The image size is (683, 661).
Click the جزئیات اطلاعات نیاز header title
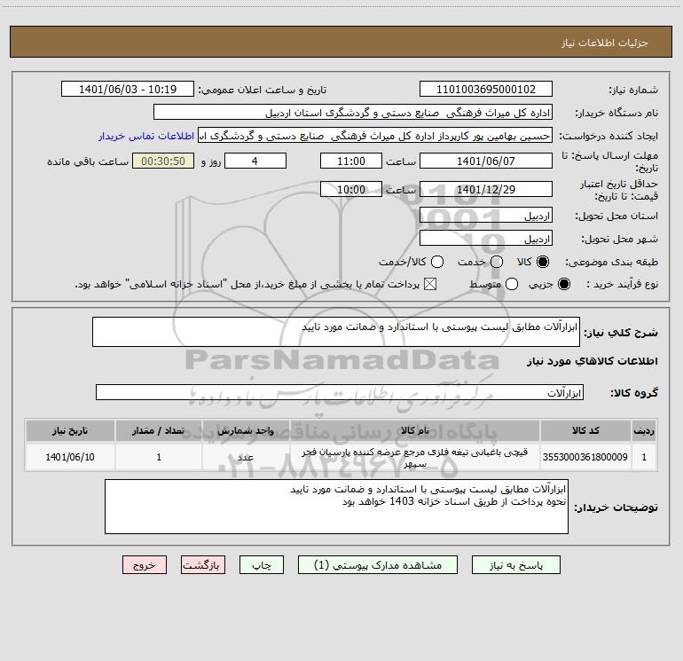coord(605,43)
